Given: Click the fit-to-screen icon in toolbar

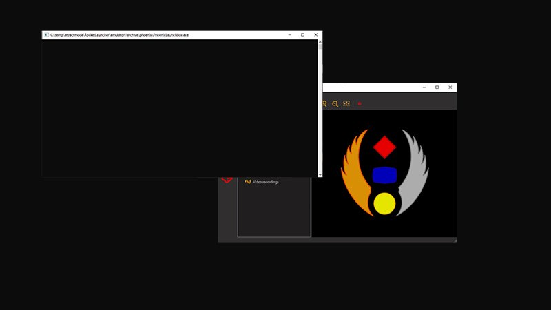Looking at the screenshot, I should (x=346, y=104).
